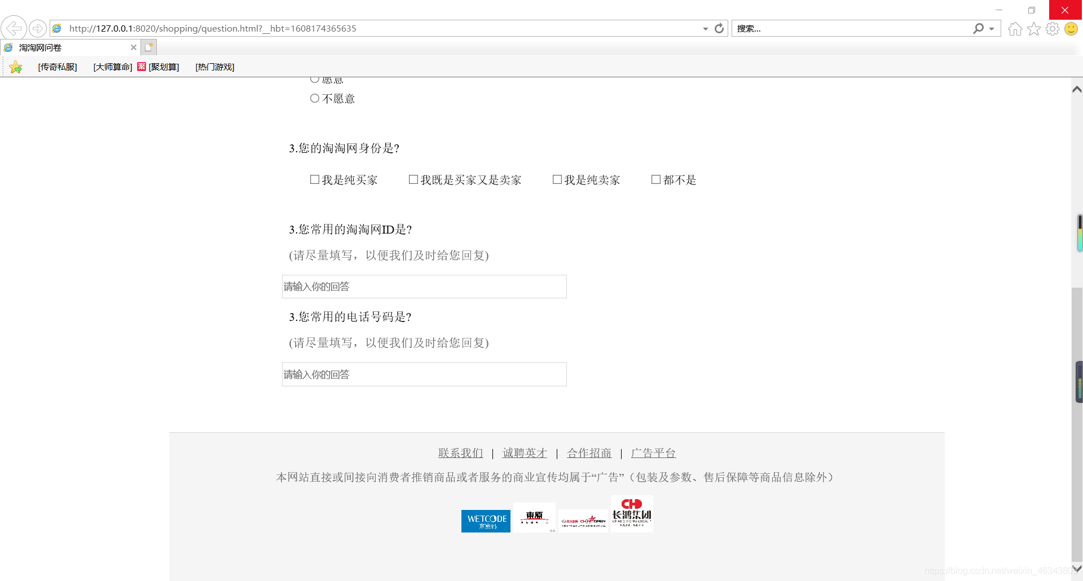This screenshot has height=581, width=1083.
Task: Click the add-to-favorites-bar star icon
Action: point(16,67)
